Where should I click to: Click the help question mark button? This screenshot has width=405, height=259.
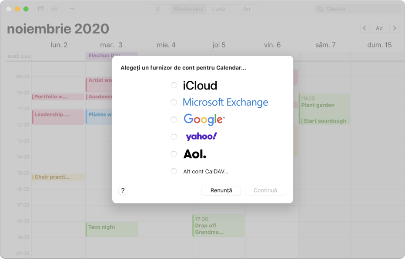(123, 191)
